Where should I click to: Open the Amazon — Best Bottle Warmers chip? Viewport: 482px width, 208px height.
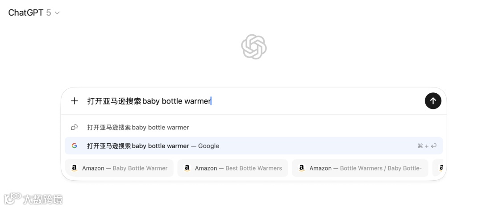point(233,168)
